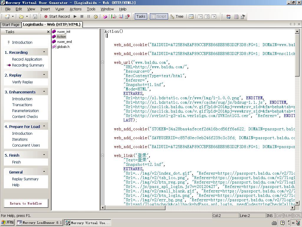Screen dimensions: 302x227
Task: Collapse the web_link code block
Action: (x=102, y=155)
